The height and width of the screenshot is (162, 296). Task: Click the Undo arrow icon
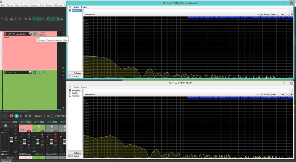pyautogui.click(x=20, y=19)
